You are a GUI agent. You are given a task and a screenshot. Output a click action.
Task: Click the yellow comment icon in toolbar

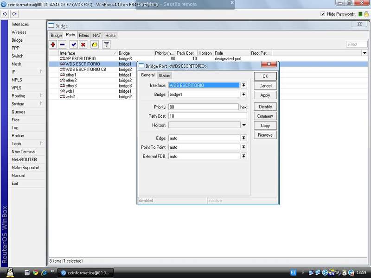(95, 44)
